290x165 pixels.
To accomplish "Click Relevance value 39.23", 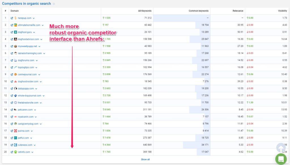I will pos(240,82).
